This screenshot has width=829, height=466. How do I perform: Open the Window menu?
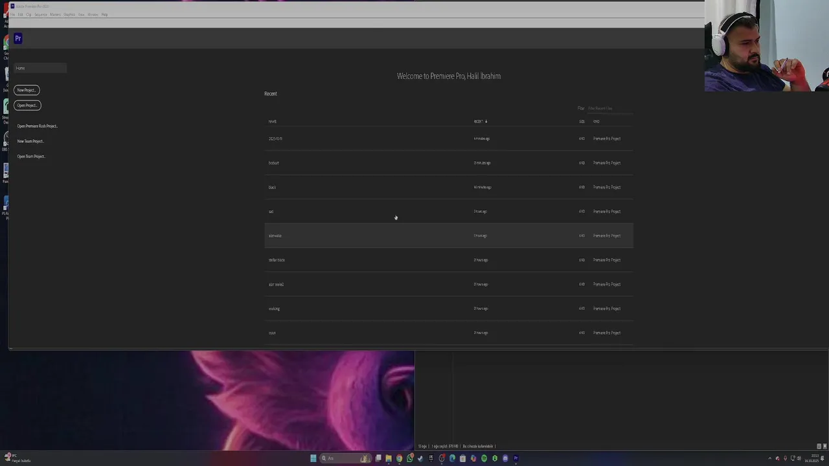click(x=93, y=14)
